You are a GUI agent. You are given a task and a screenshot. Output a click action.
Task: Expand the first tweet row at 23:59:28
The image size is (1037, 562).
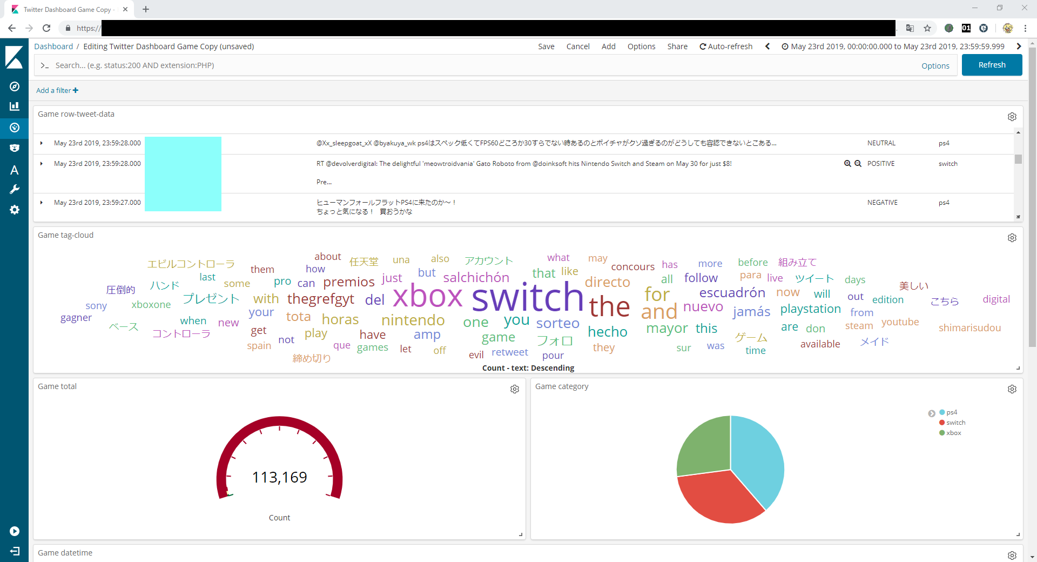[42, 143]
